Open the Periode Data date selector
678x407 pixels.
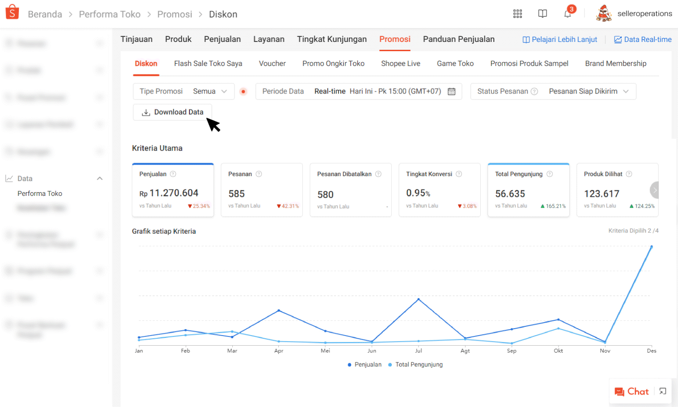coord(359,91)
